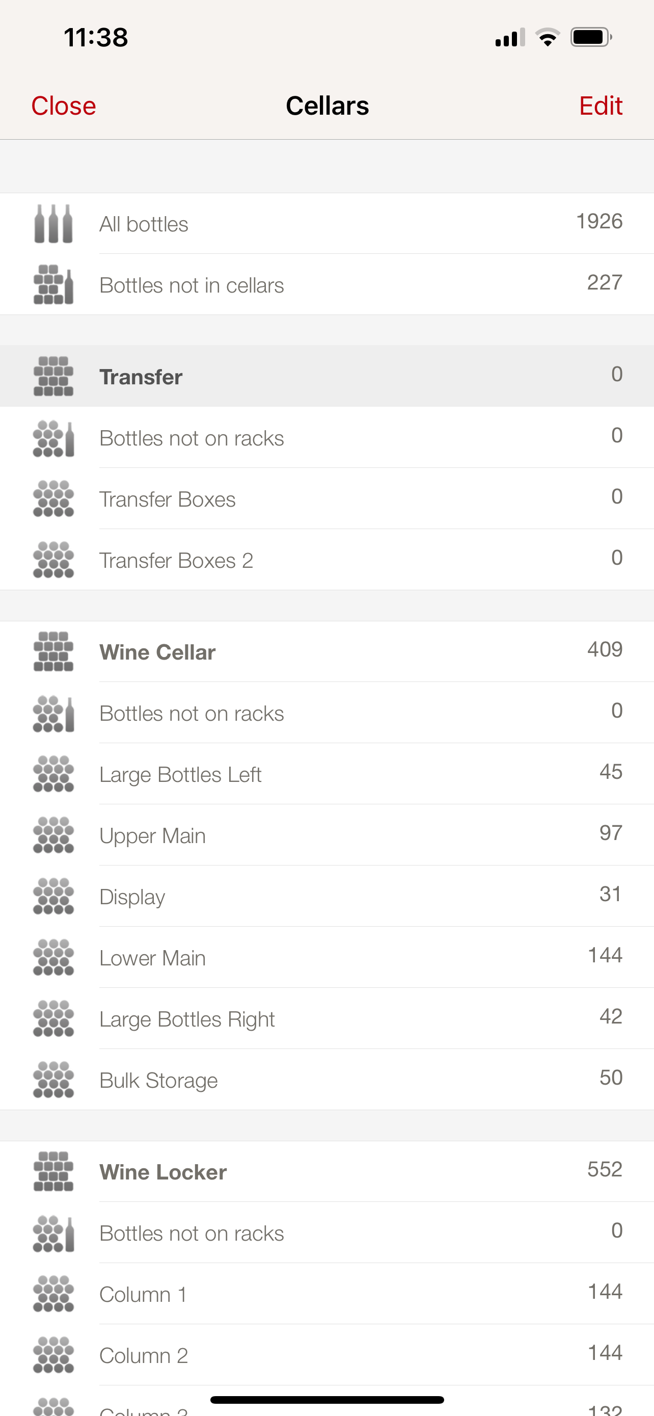The image size is (654, 1416).
Task: Tap the three-bottles icon beside All bottles
Action: click(x=53, y=224)
